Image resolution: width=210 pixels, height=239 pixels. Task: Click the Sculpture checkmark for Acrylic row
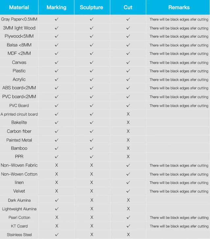point(92,80)
